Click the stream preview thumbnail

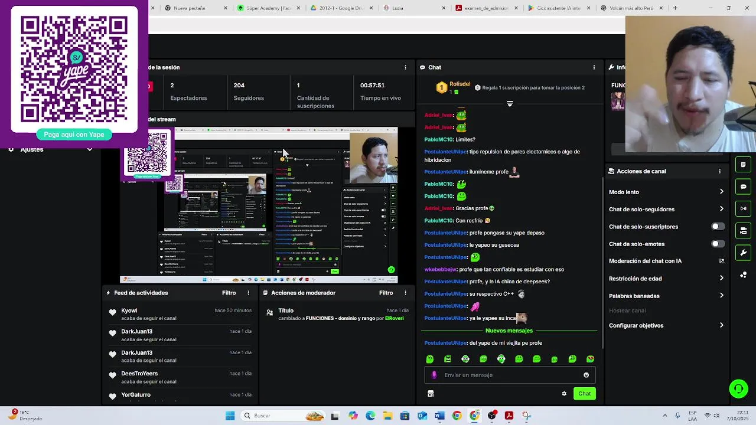[259, 205]
